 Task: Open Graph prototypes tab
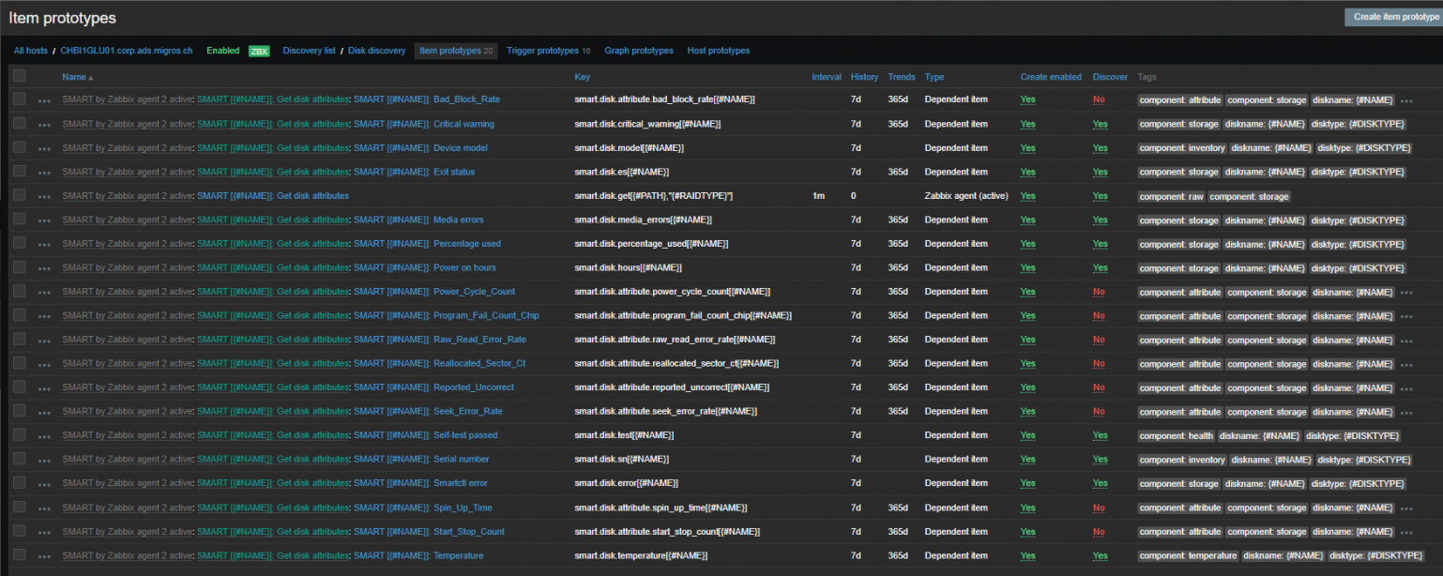[638, 51]
